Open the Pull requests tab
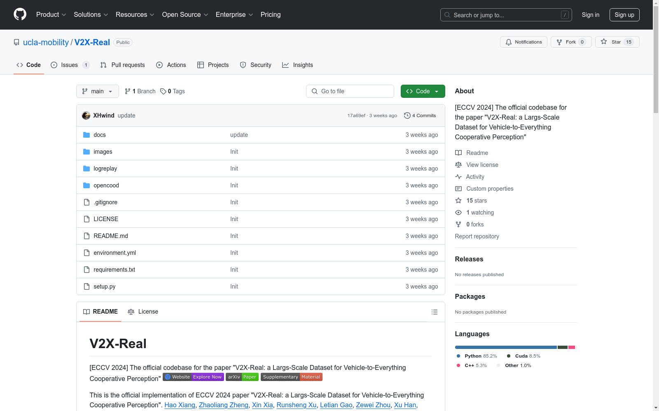This screenshot has height=411, width=659. point(123,65)
